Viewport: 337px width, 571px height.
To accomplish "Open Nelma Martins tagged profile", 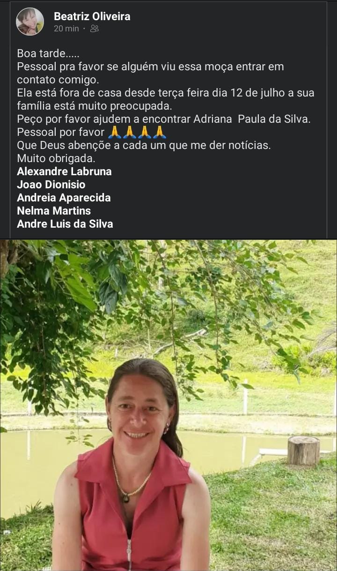I will pos(54,211).
